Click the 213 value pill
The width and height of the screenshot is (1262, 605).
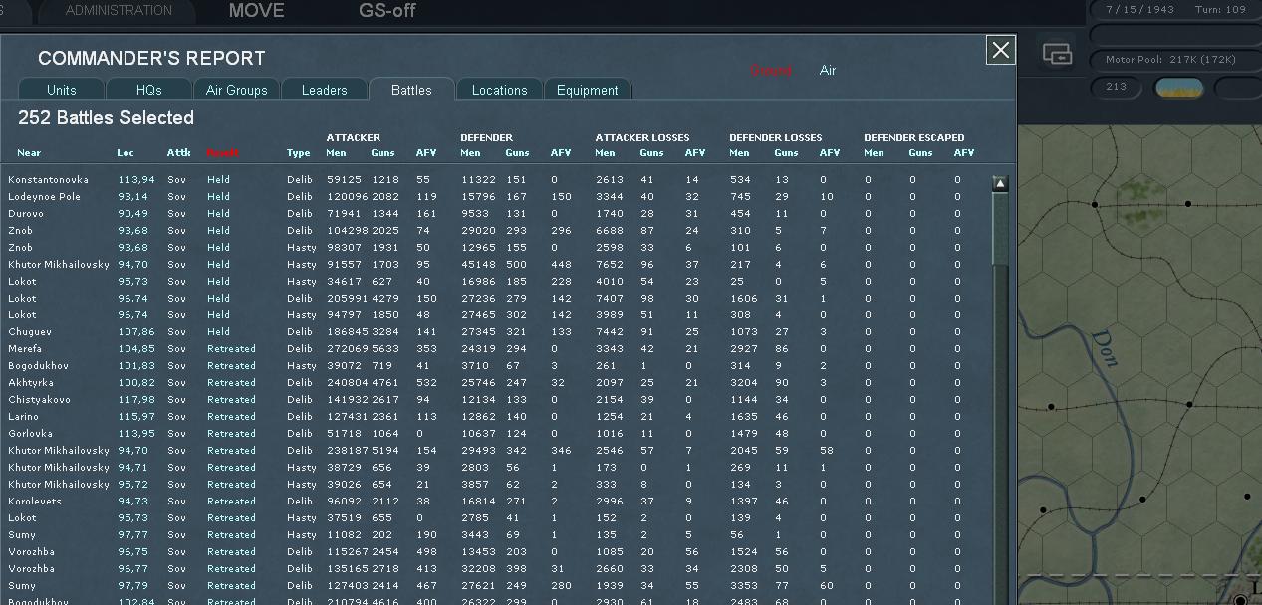(1117, 88)
